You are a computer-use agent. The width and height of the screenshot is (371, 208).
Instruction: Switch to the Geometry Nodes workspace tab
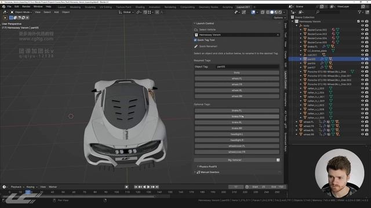coord(209,7)
